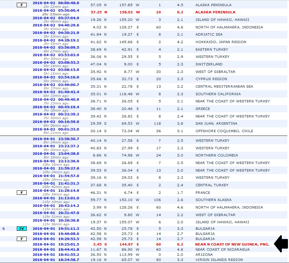
Task: Open the 2016-04-01 21:13:01.0 Southern Alaska event
Action: coord(56,198)
